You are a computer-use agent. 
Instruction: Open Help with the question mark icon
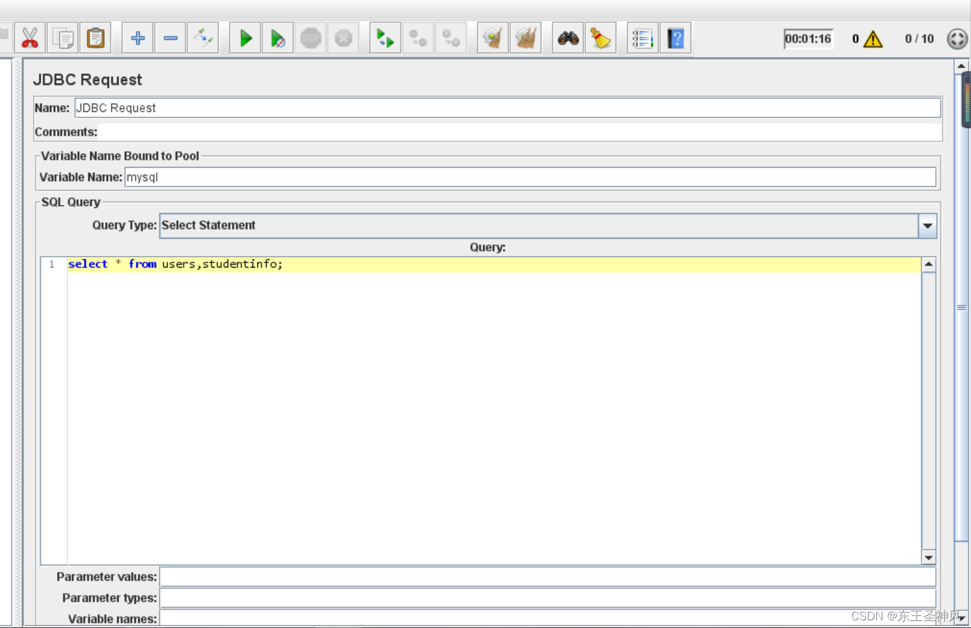tap(676, 38)
